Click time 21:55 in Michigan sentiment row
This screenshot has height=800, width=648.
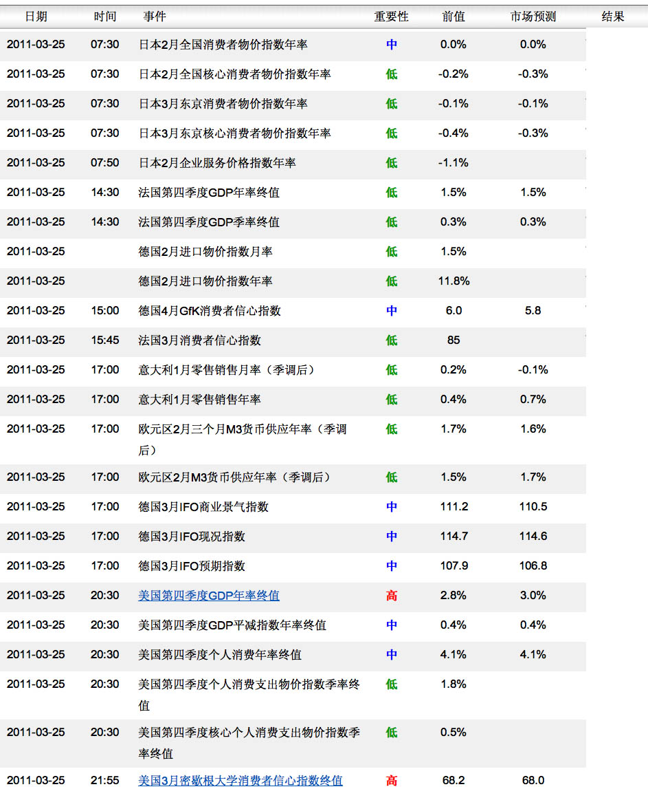click(x=105, y=780)
